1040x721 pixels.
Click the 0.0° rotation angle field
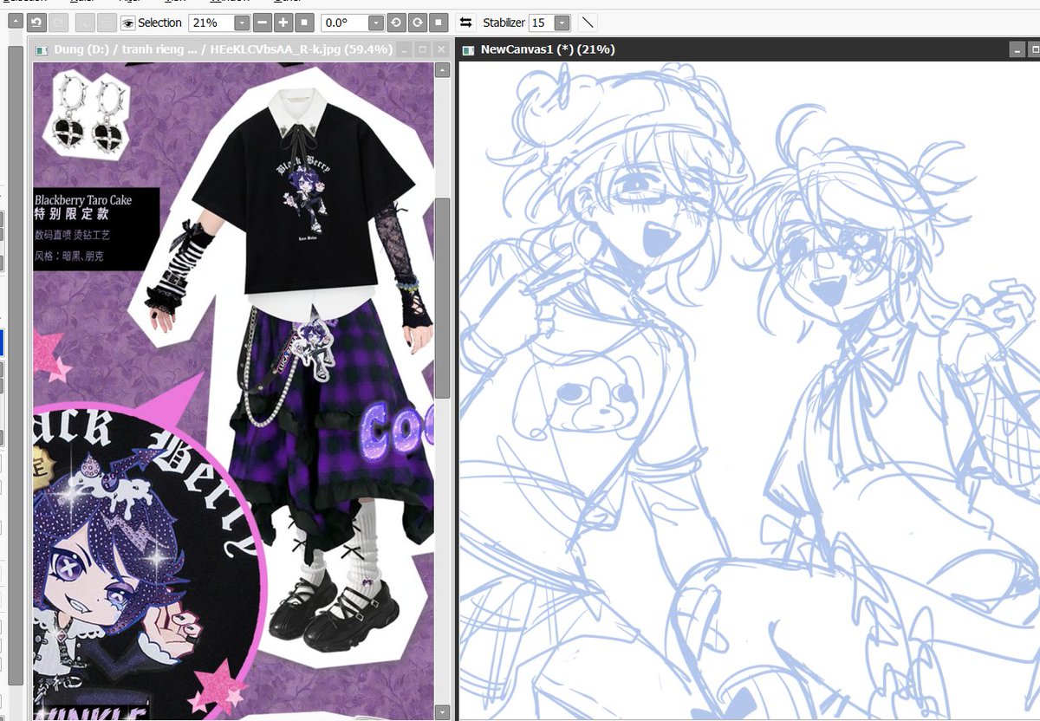tap(344, 23)
